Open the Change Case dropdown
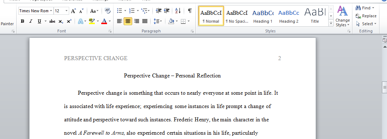 (x=94, y=11)
